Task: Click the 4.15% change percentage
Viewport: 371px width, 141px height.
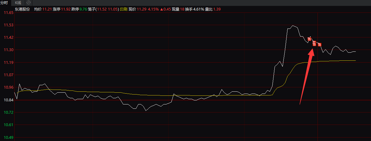Action: coord(153,9)
